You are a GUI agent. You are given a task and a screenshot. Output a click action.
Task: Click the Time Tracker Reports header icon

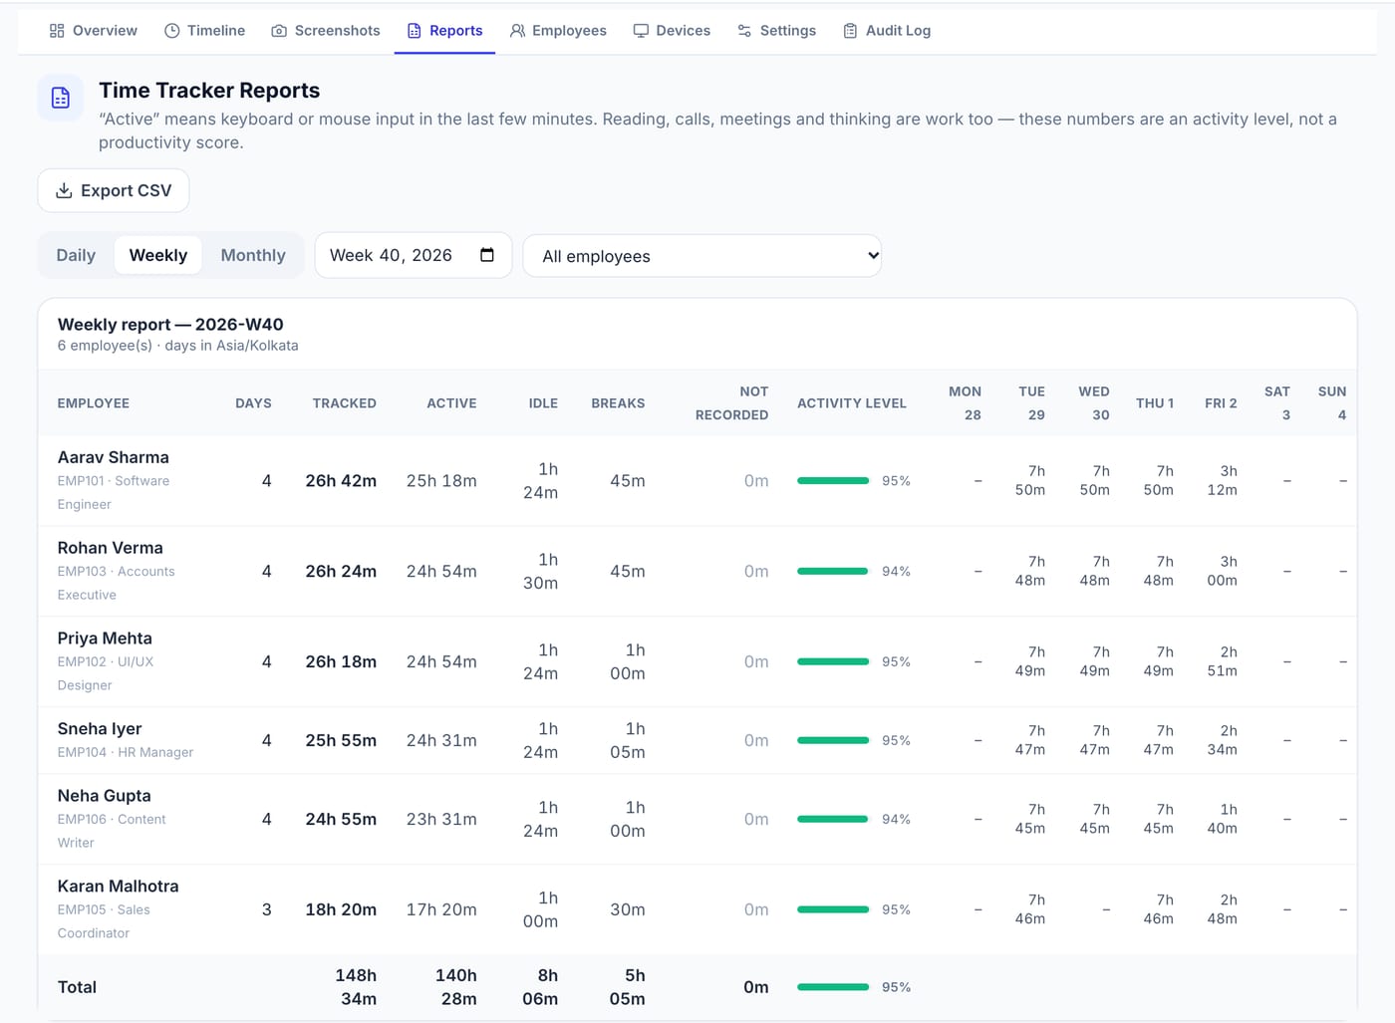61,98
